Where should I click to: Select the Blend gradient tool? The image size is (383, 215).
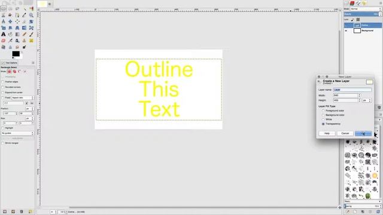17,35
